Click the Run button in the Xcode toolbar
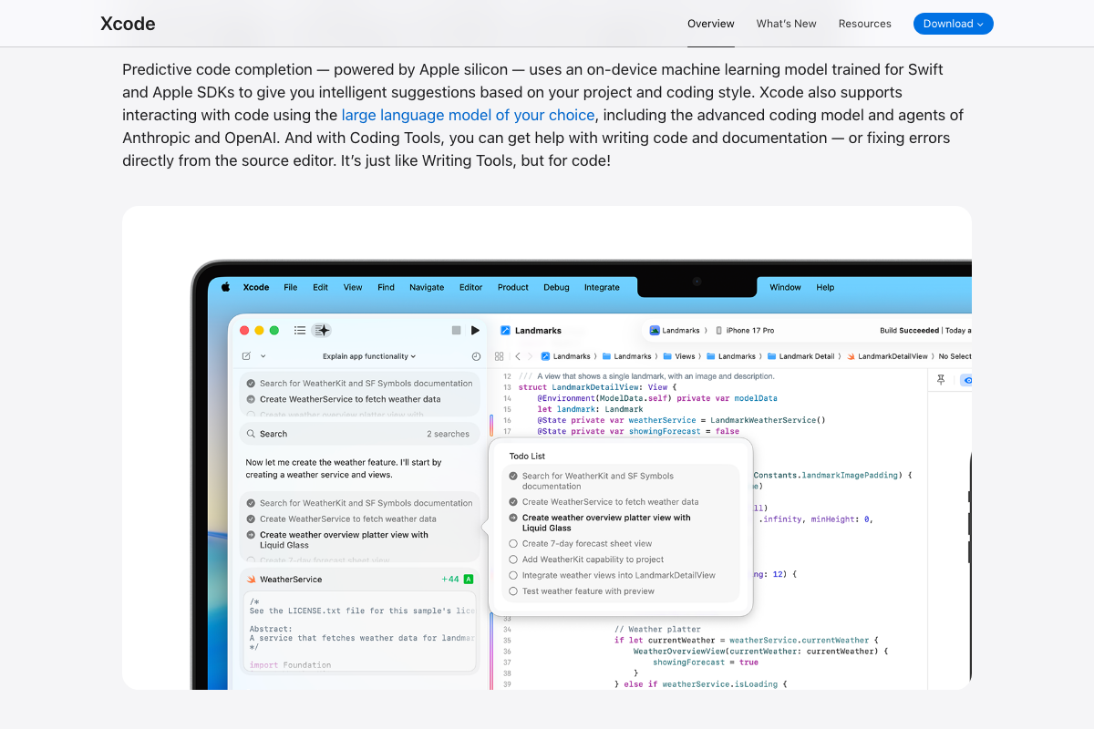This screenshot has height=729, width=1094. click(x=475, y=330)
